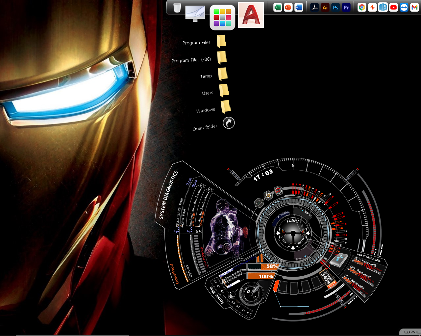Open Gmail from the dock

[414, 8]
